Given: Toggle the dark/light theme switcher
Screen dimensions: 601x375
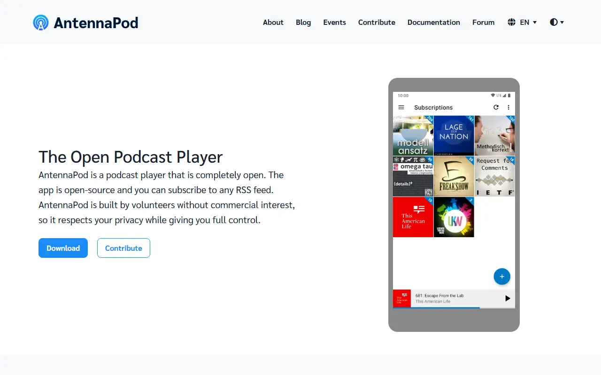Looking at the screenshot, I should [x=557, y=22].
